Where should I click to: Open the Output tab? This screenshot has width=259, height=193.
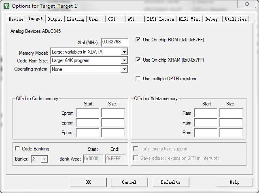55,19
